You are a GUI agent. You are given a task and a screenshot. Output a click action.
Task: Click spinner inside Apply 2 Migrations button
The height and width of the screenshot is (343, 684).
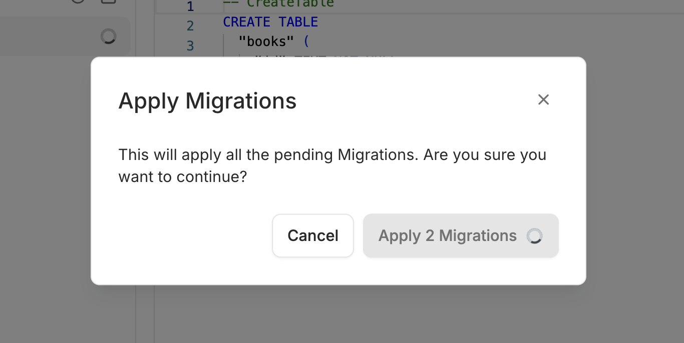534,235
